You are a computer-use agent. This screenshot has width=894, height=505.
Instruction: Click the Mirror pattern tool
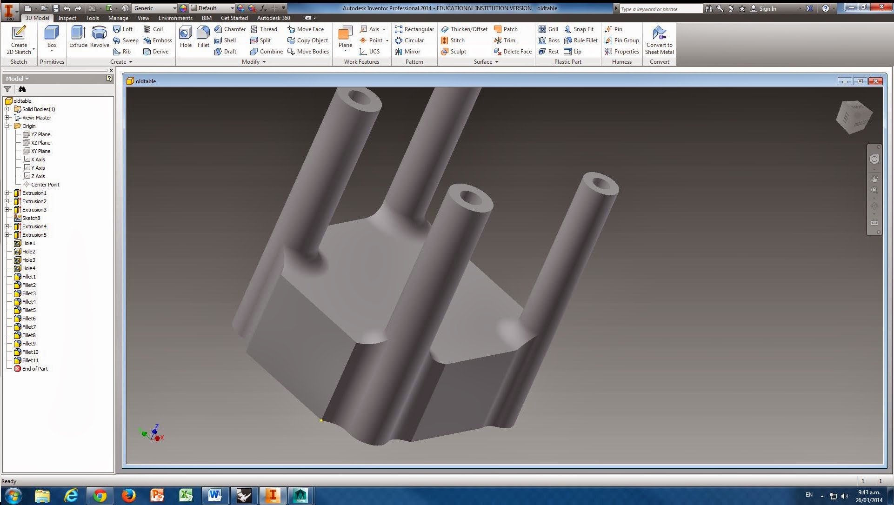click(407, 52)
